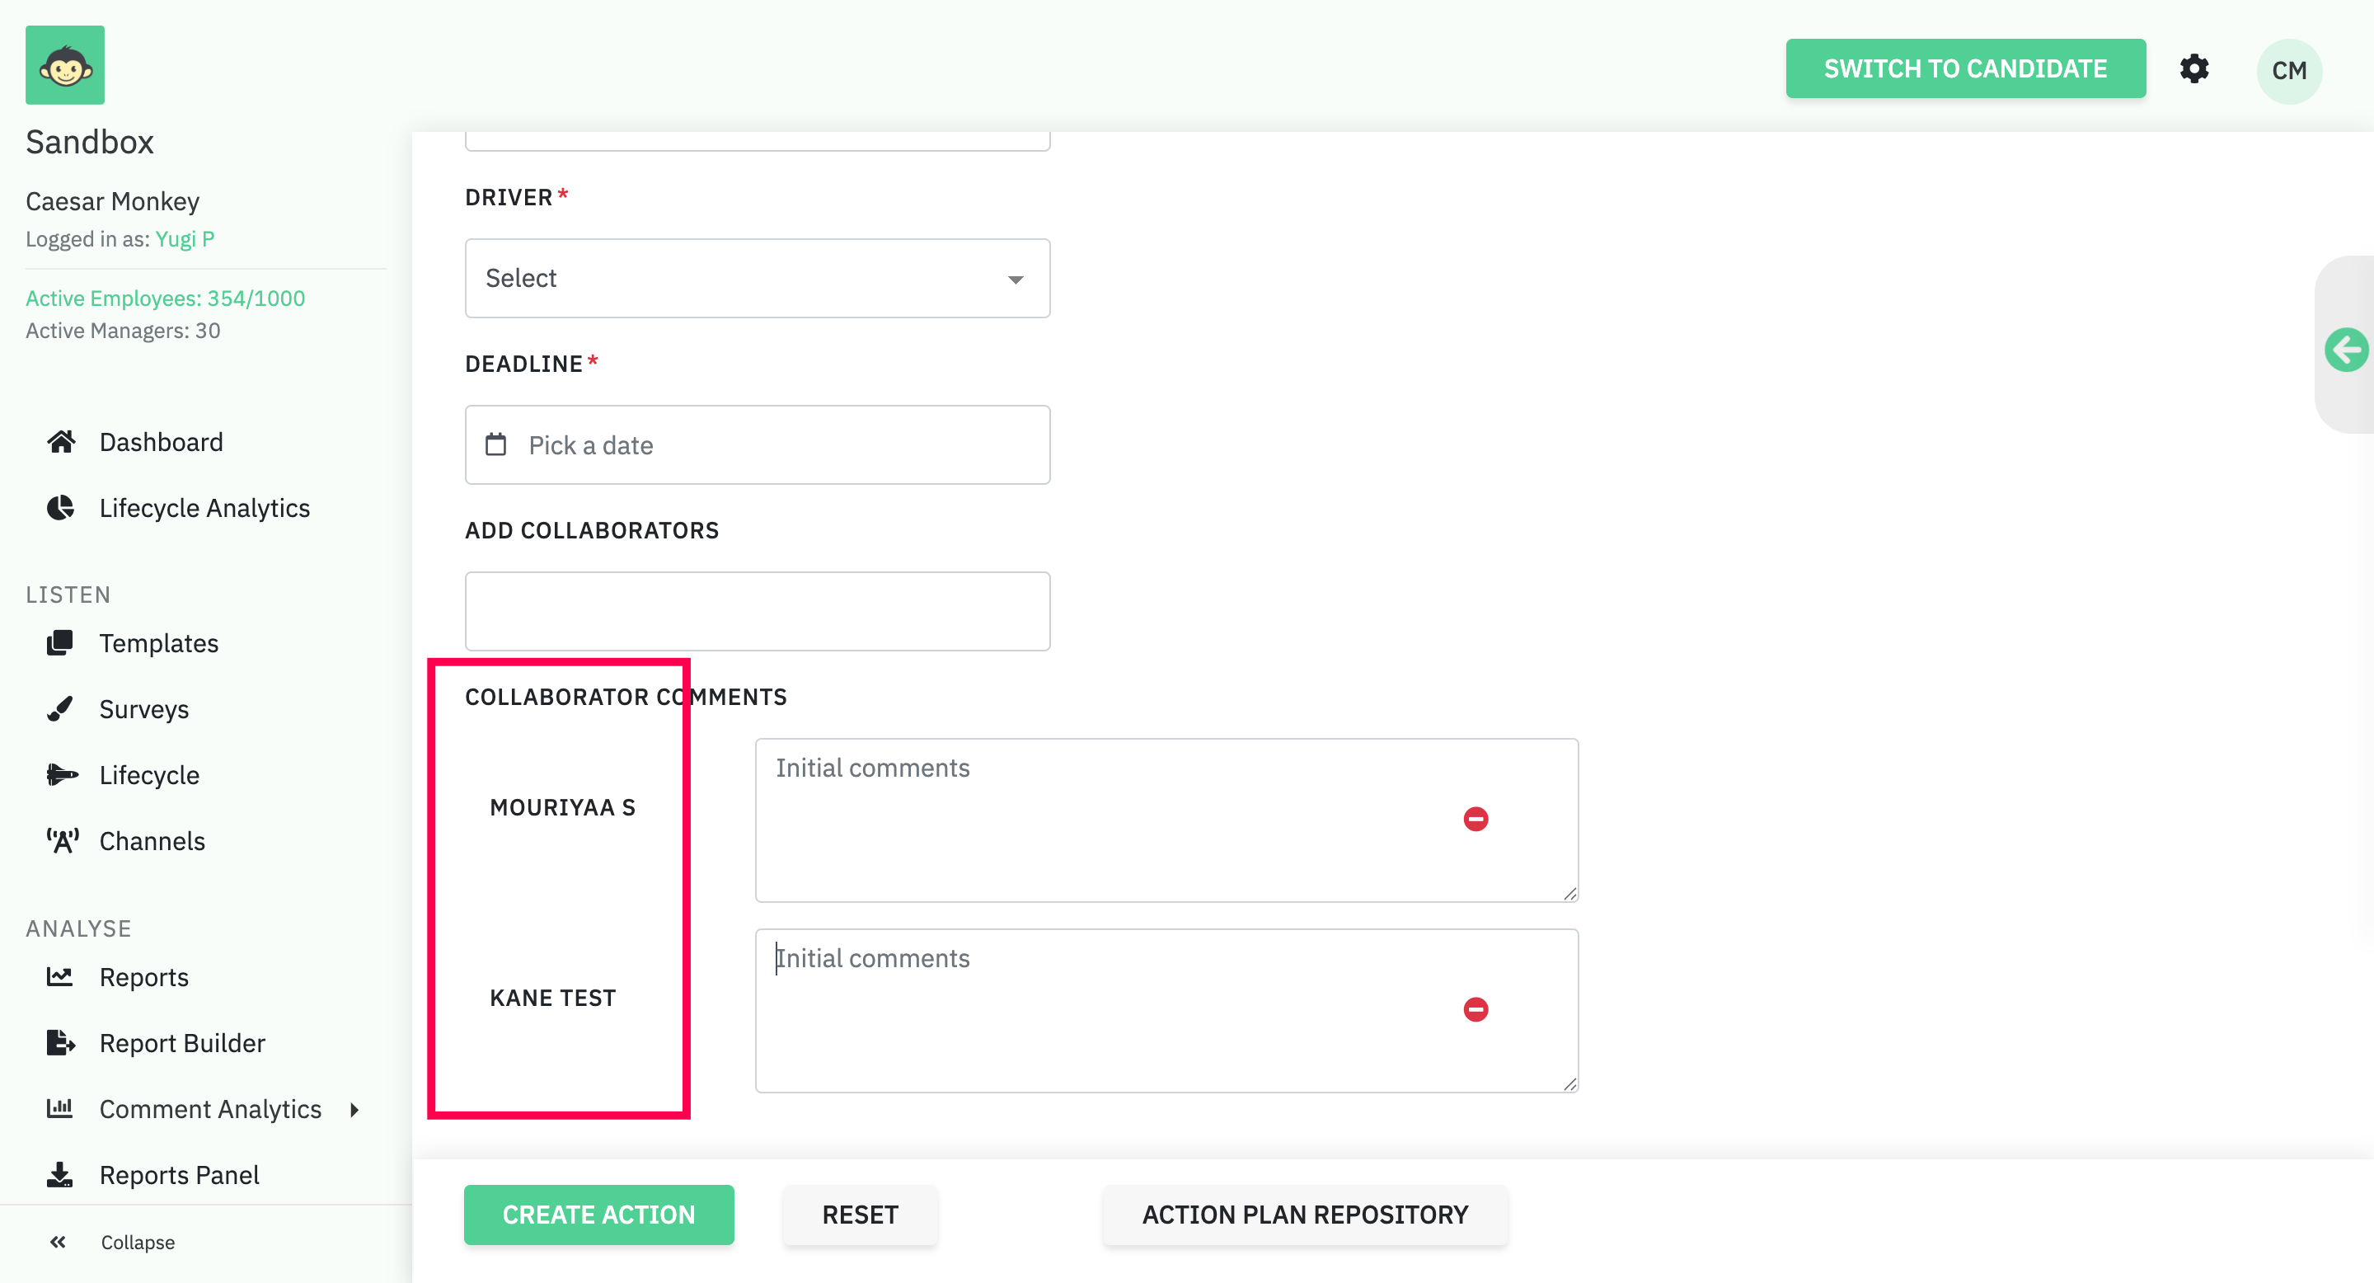Click the monkey logo icon
The width and height of the screenshot is (2374, 1283).
pos(65,65)
